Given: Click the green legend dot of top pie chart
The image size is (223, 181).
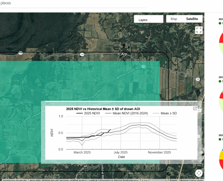Looking at the screenshot, I should pos(220,23).
